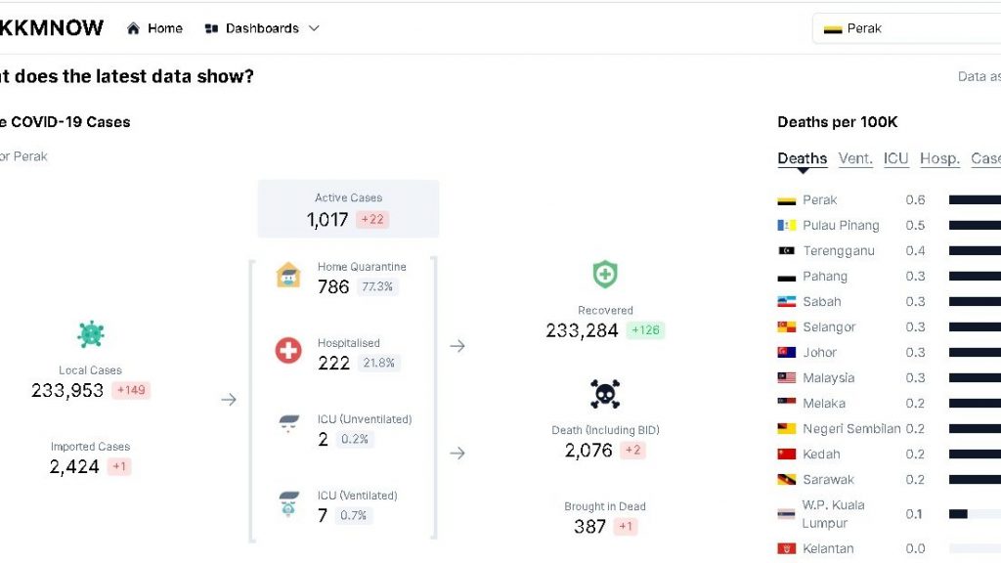
Task: Click the Perak deaths bar in chart
Action: (974, 200)
